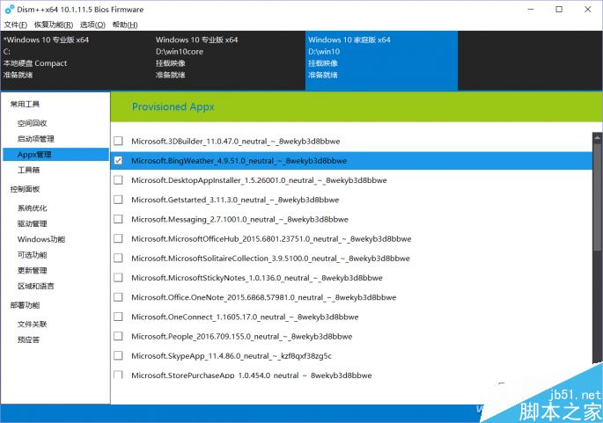
Task: Select the Microsoft.OneConnect_1.1605.17.0 package name
Action: point(245,317)
